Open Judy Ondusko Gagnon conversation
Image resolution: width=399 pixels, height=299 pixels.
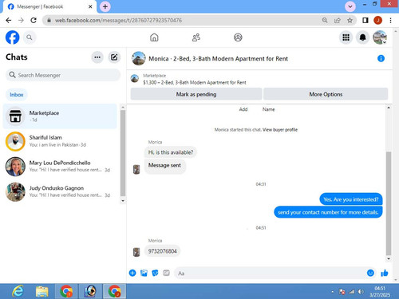pos(60,191)
